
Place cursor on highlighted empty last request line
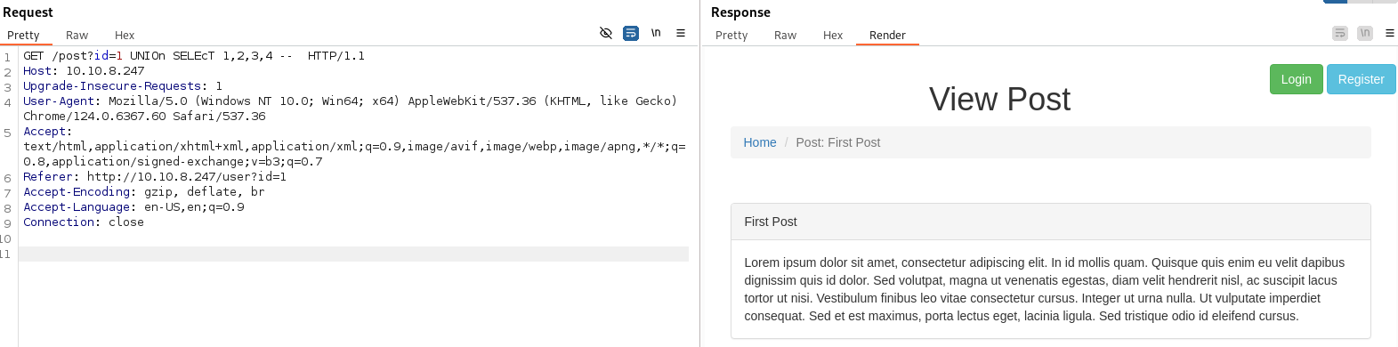tap(353, 254)
